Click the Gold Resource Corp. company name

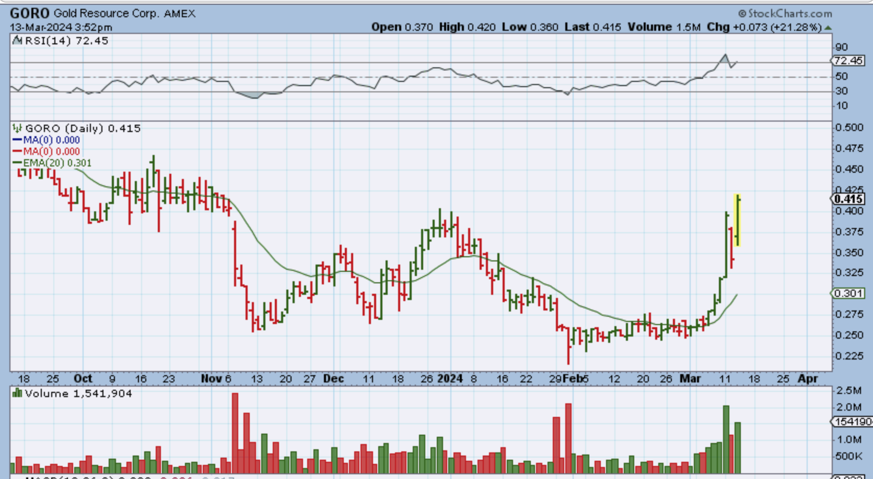pos(107,14)
